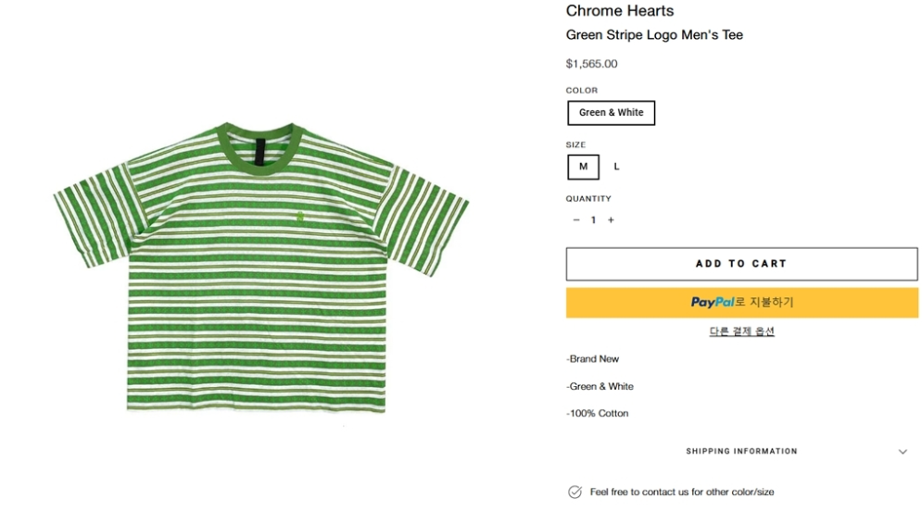Image resolution: width=922 pixels, height=511 pixels.
Task: Click the quantity value field
Action: click(x=593, y=220)
